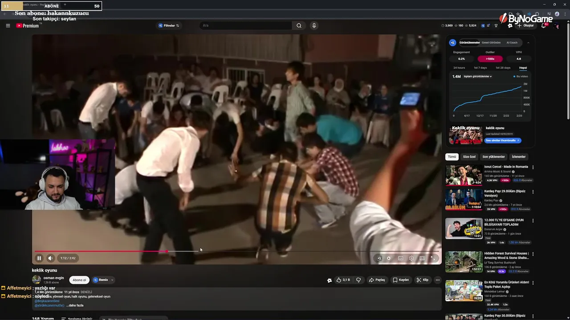
Task: Select the Görüntülenmeler tab
Action: click(x=469, y=43)
